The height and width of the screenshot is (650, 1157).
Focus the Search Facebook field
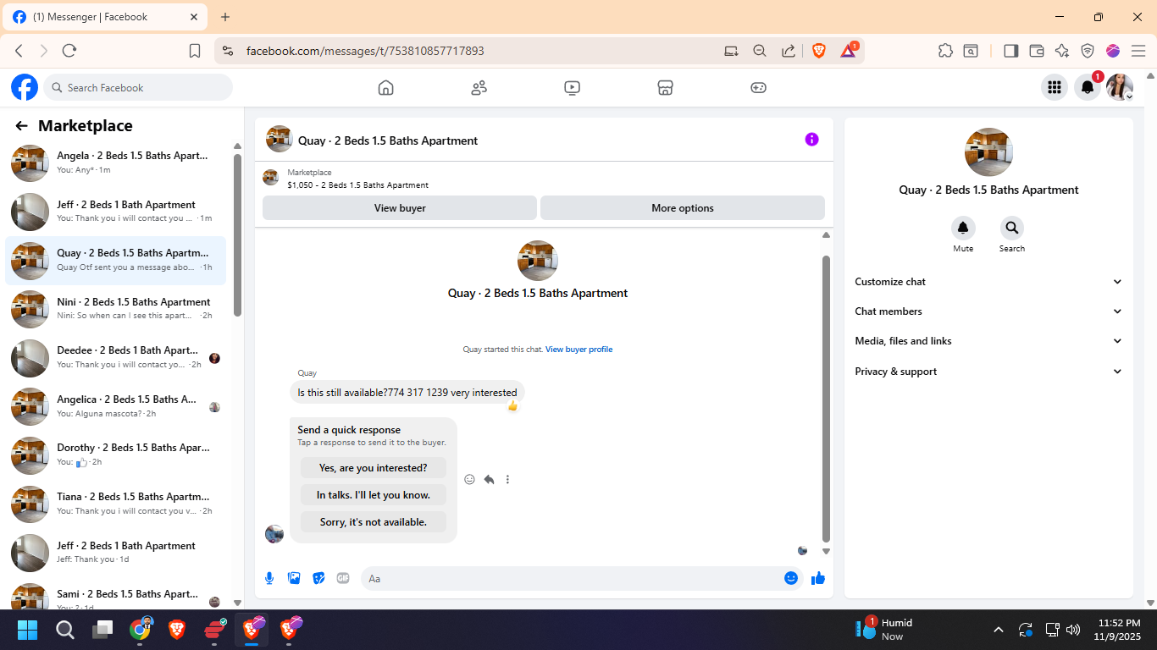pos(138,87)
